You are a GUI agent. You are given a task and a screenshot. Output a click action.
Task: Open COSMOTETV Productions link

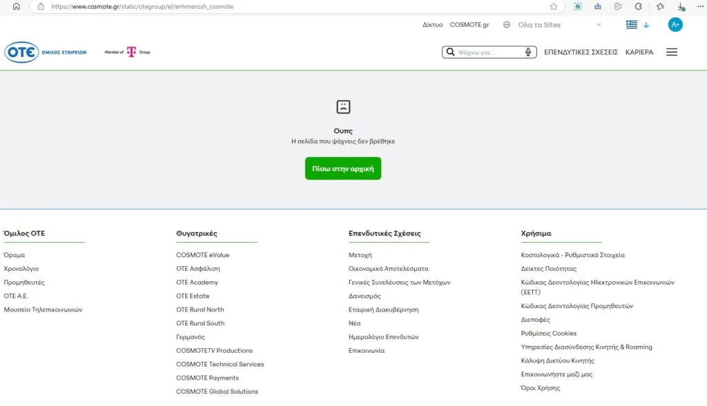(x=214, y=351)
